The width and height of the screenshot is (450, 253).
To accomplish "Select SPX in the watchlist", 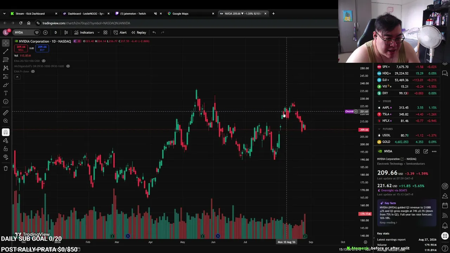I will pyautogui.click(x=406, y=67).
